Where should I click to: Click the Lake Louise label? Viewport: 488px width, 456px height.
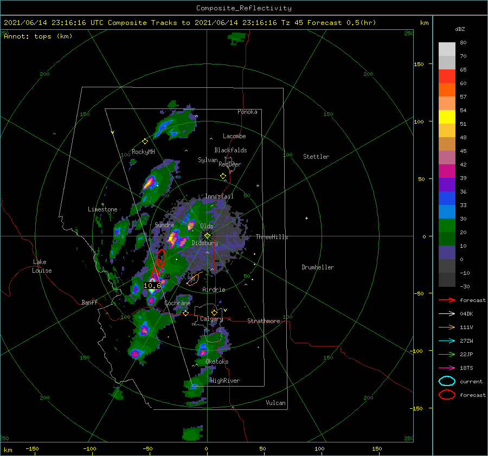[x=42, y=266]
